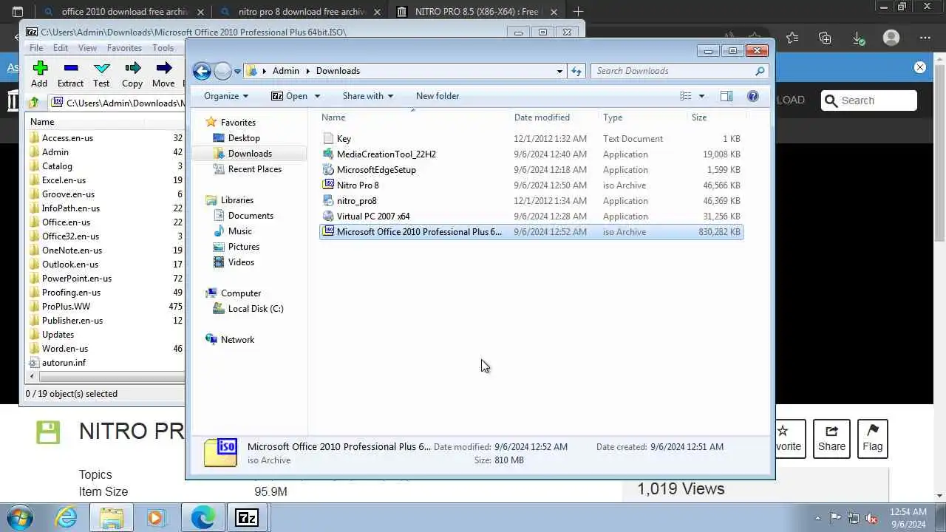The image size is (946, 532).
Task: Click the Share button on archive page
Action: [831, 438]
